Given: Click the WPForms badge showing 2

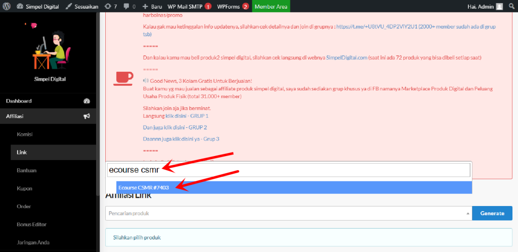Looking at the screenshot, I should click(x=245, y=7).
